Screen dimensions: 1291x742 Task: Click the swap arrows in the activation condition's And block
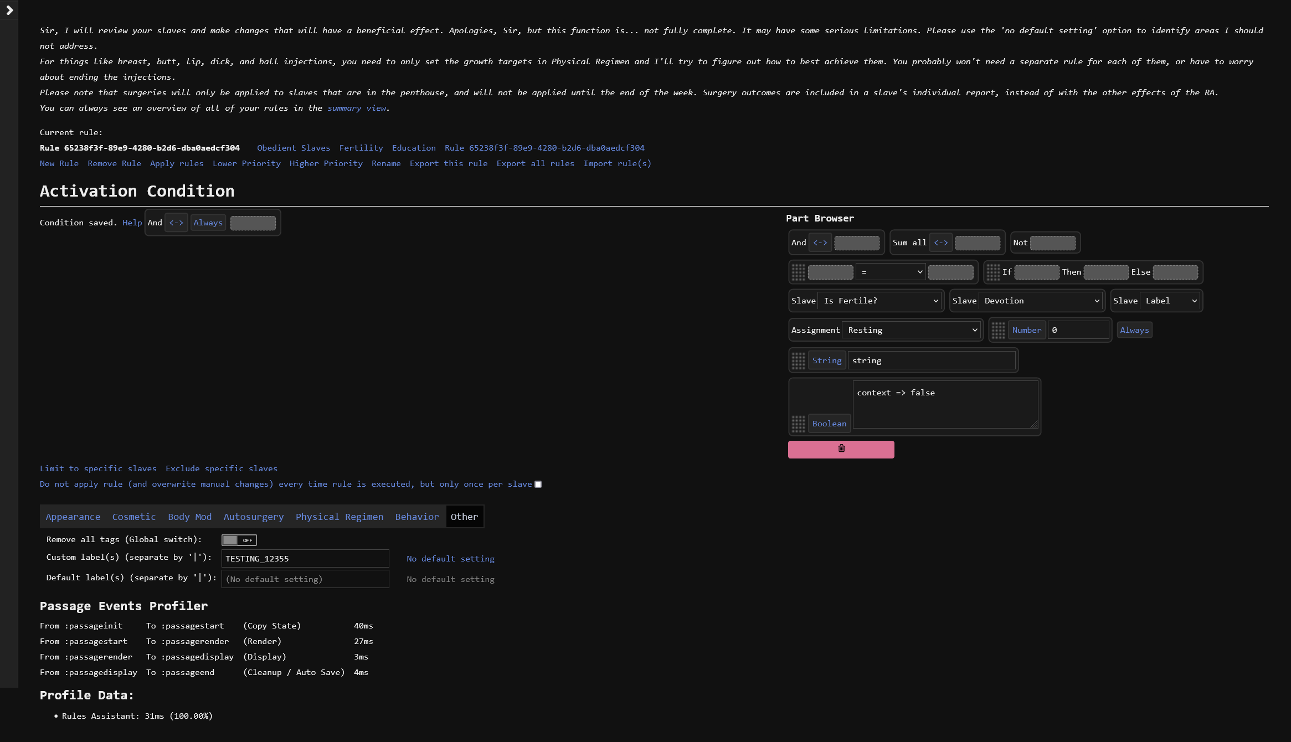tap(176, 223)
